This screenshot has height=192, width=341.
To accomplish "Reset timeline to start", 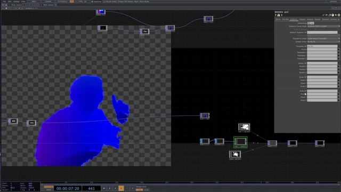I will [104, 188].
